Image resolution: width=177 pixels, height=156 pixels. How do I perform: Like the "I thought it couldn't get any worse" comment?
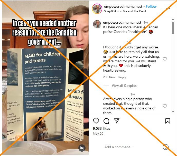coord(165,59)
